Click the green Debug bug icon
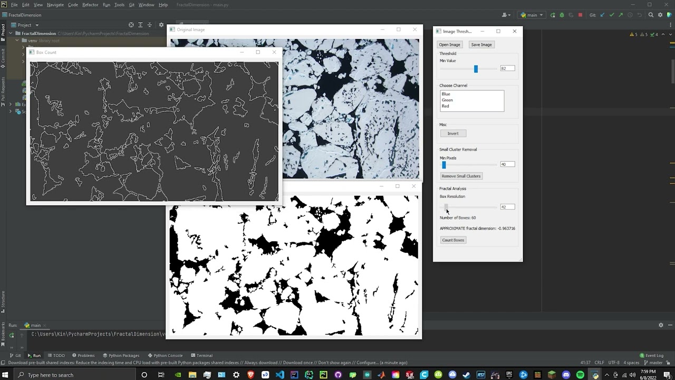 (562, 15)
